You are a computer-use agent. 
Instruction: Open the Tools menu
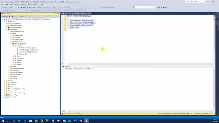pyautogui.click(x=29, y=5)
